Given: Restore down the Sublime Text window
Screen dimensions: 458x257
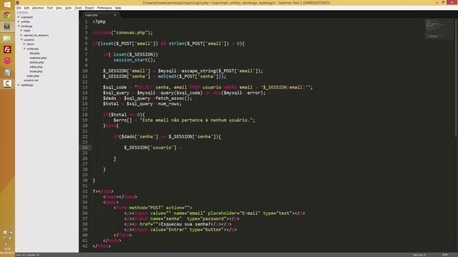Looking at the screenshot, I should pos(444,2).
